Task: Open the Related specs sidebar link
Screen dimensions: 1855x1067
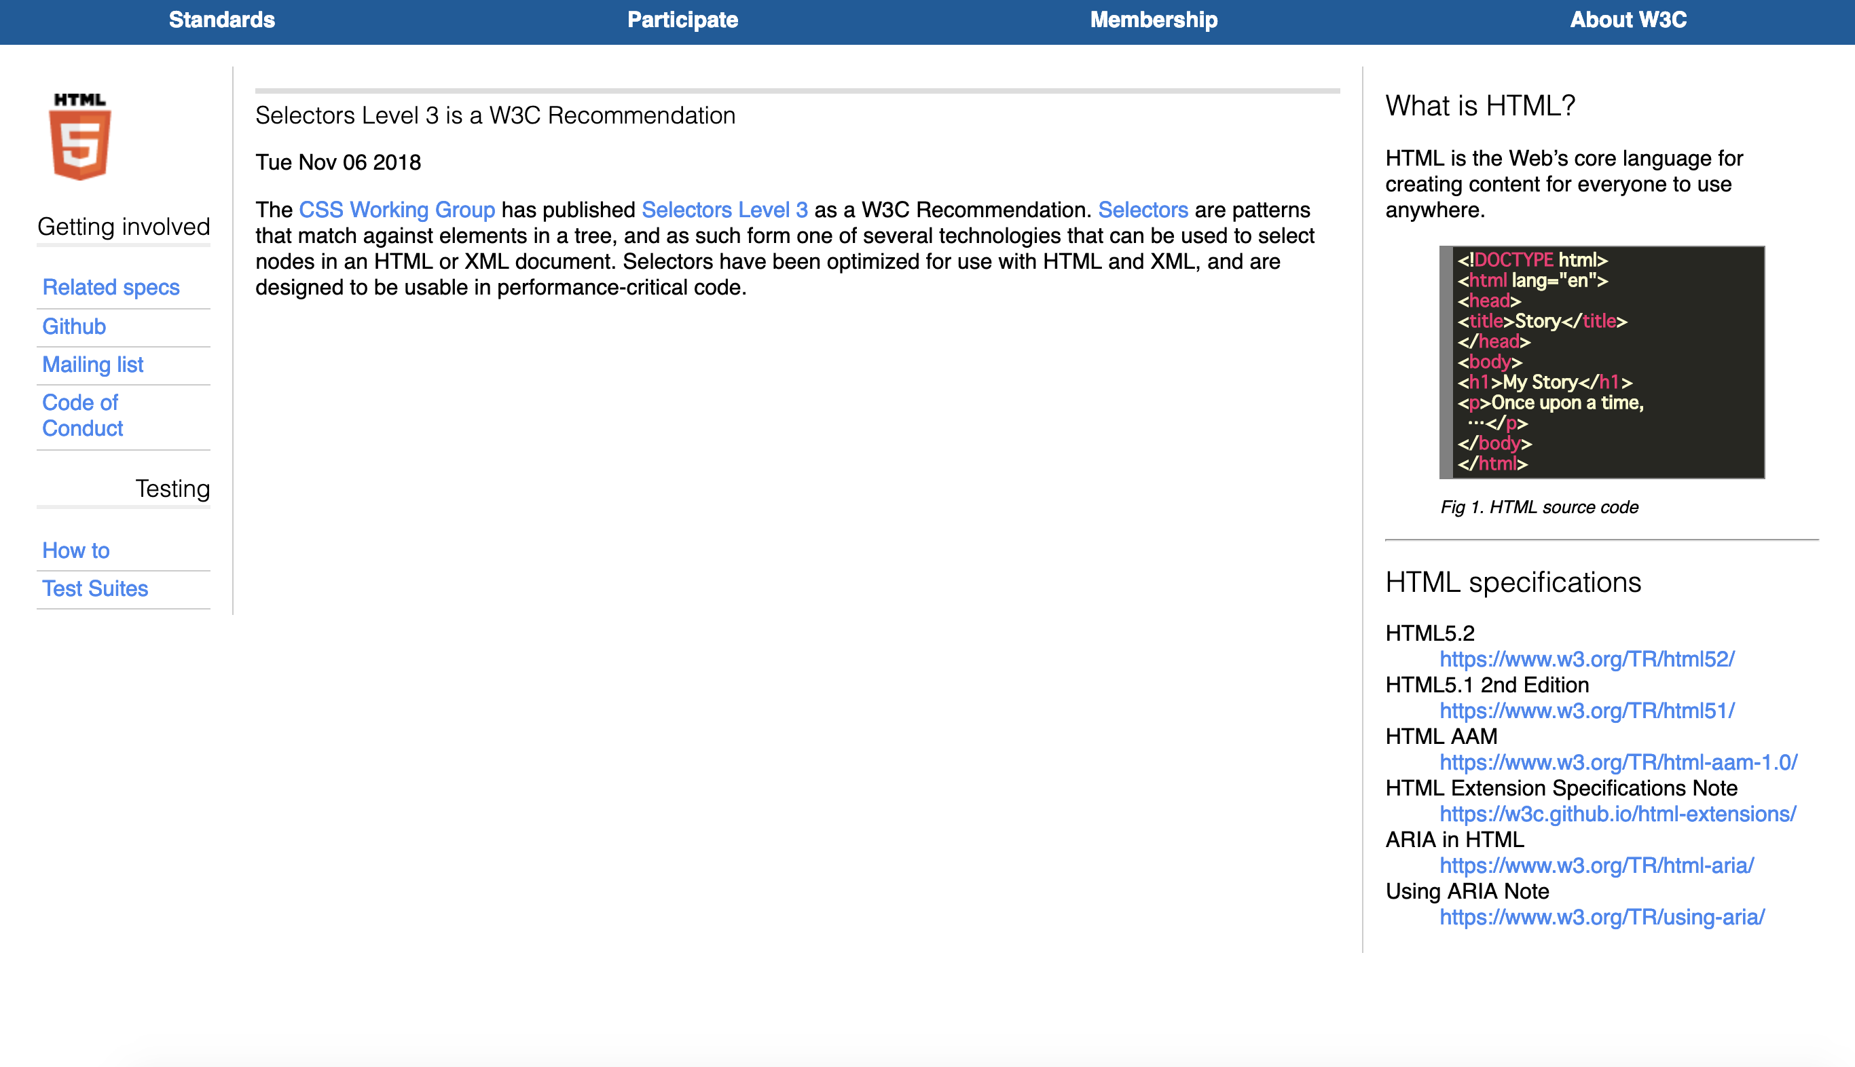Action: 109,286
